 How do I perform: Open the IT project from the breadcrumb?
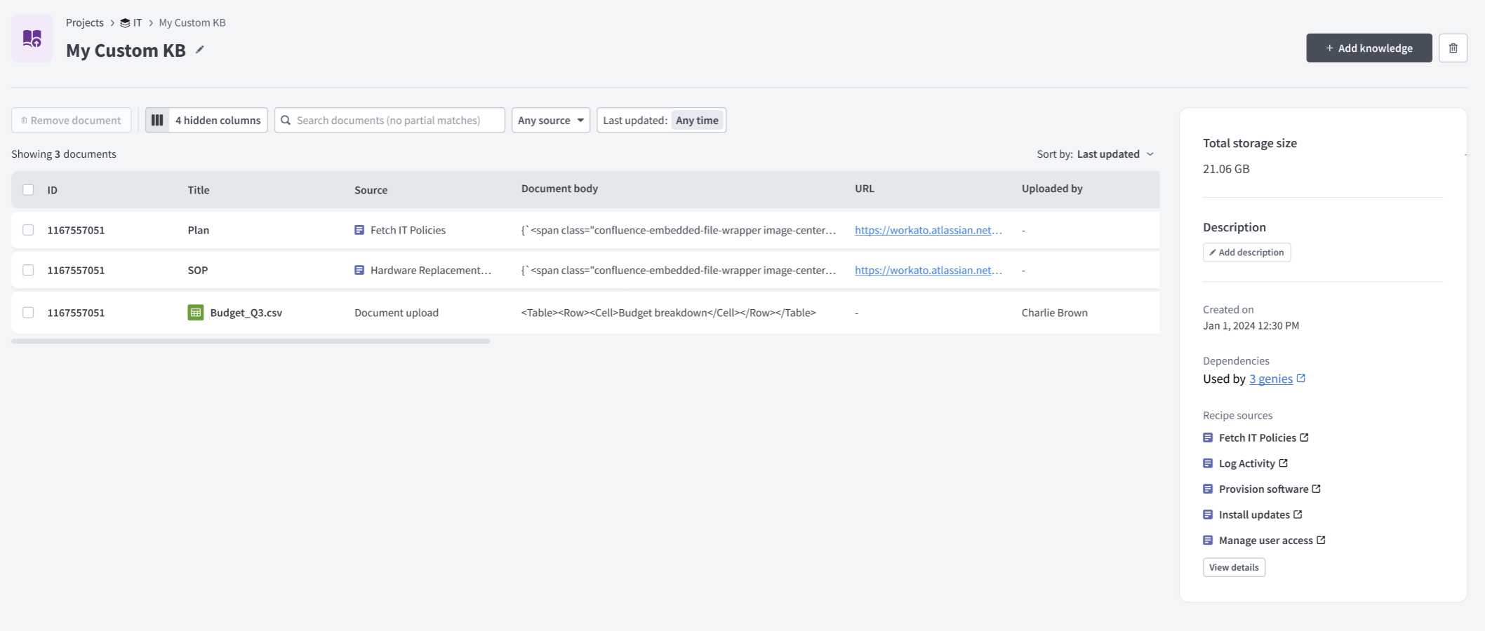click(137, 22)
